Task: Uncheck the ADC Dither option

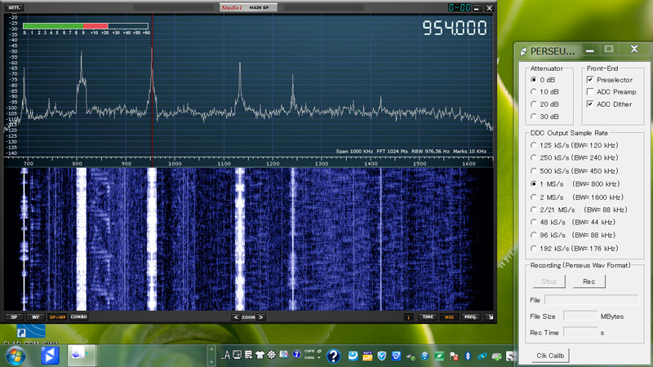Action: [x=590, y=104]
